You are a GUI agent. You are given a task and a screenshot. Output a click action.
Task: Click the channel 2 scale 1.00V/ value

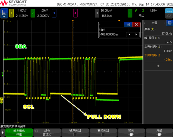tap(43, 11)
